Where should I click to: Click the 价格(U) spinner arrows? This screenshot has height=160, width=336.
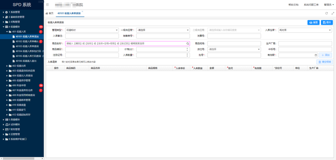(187, 49)
